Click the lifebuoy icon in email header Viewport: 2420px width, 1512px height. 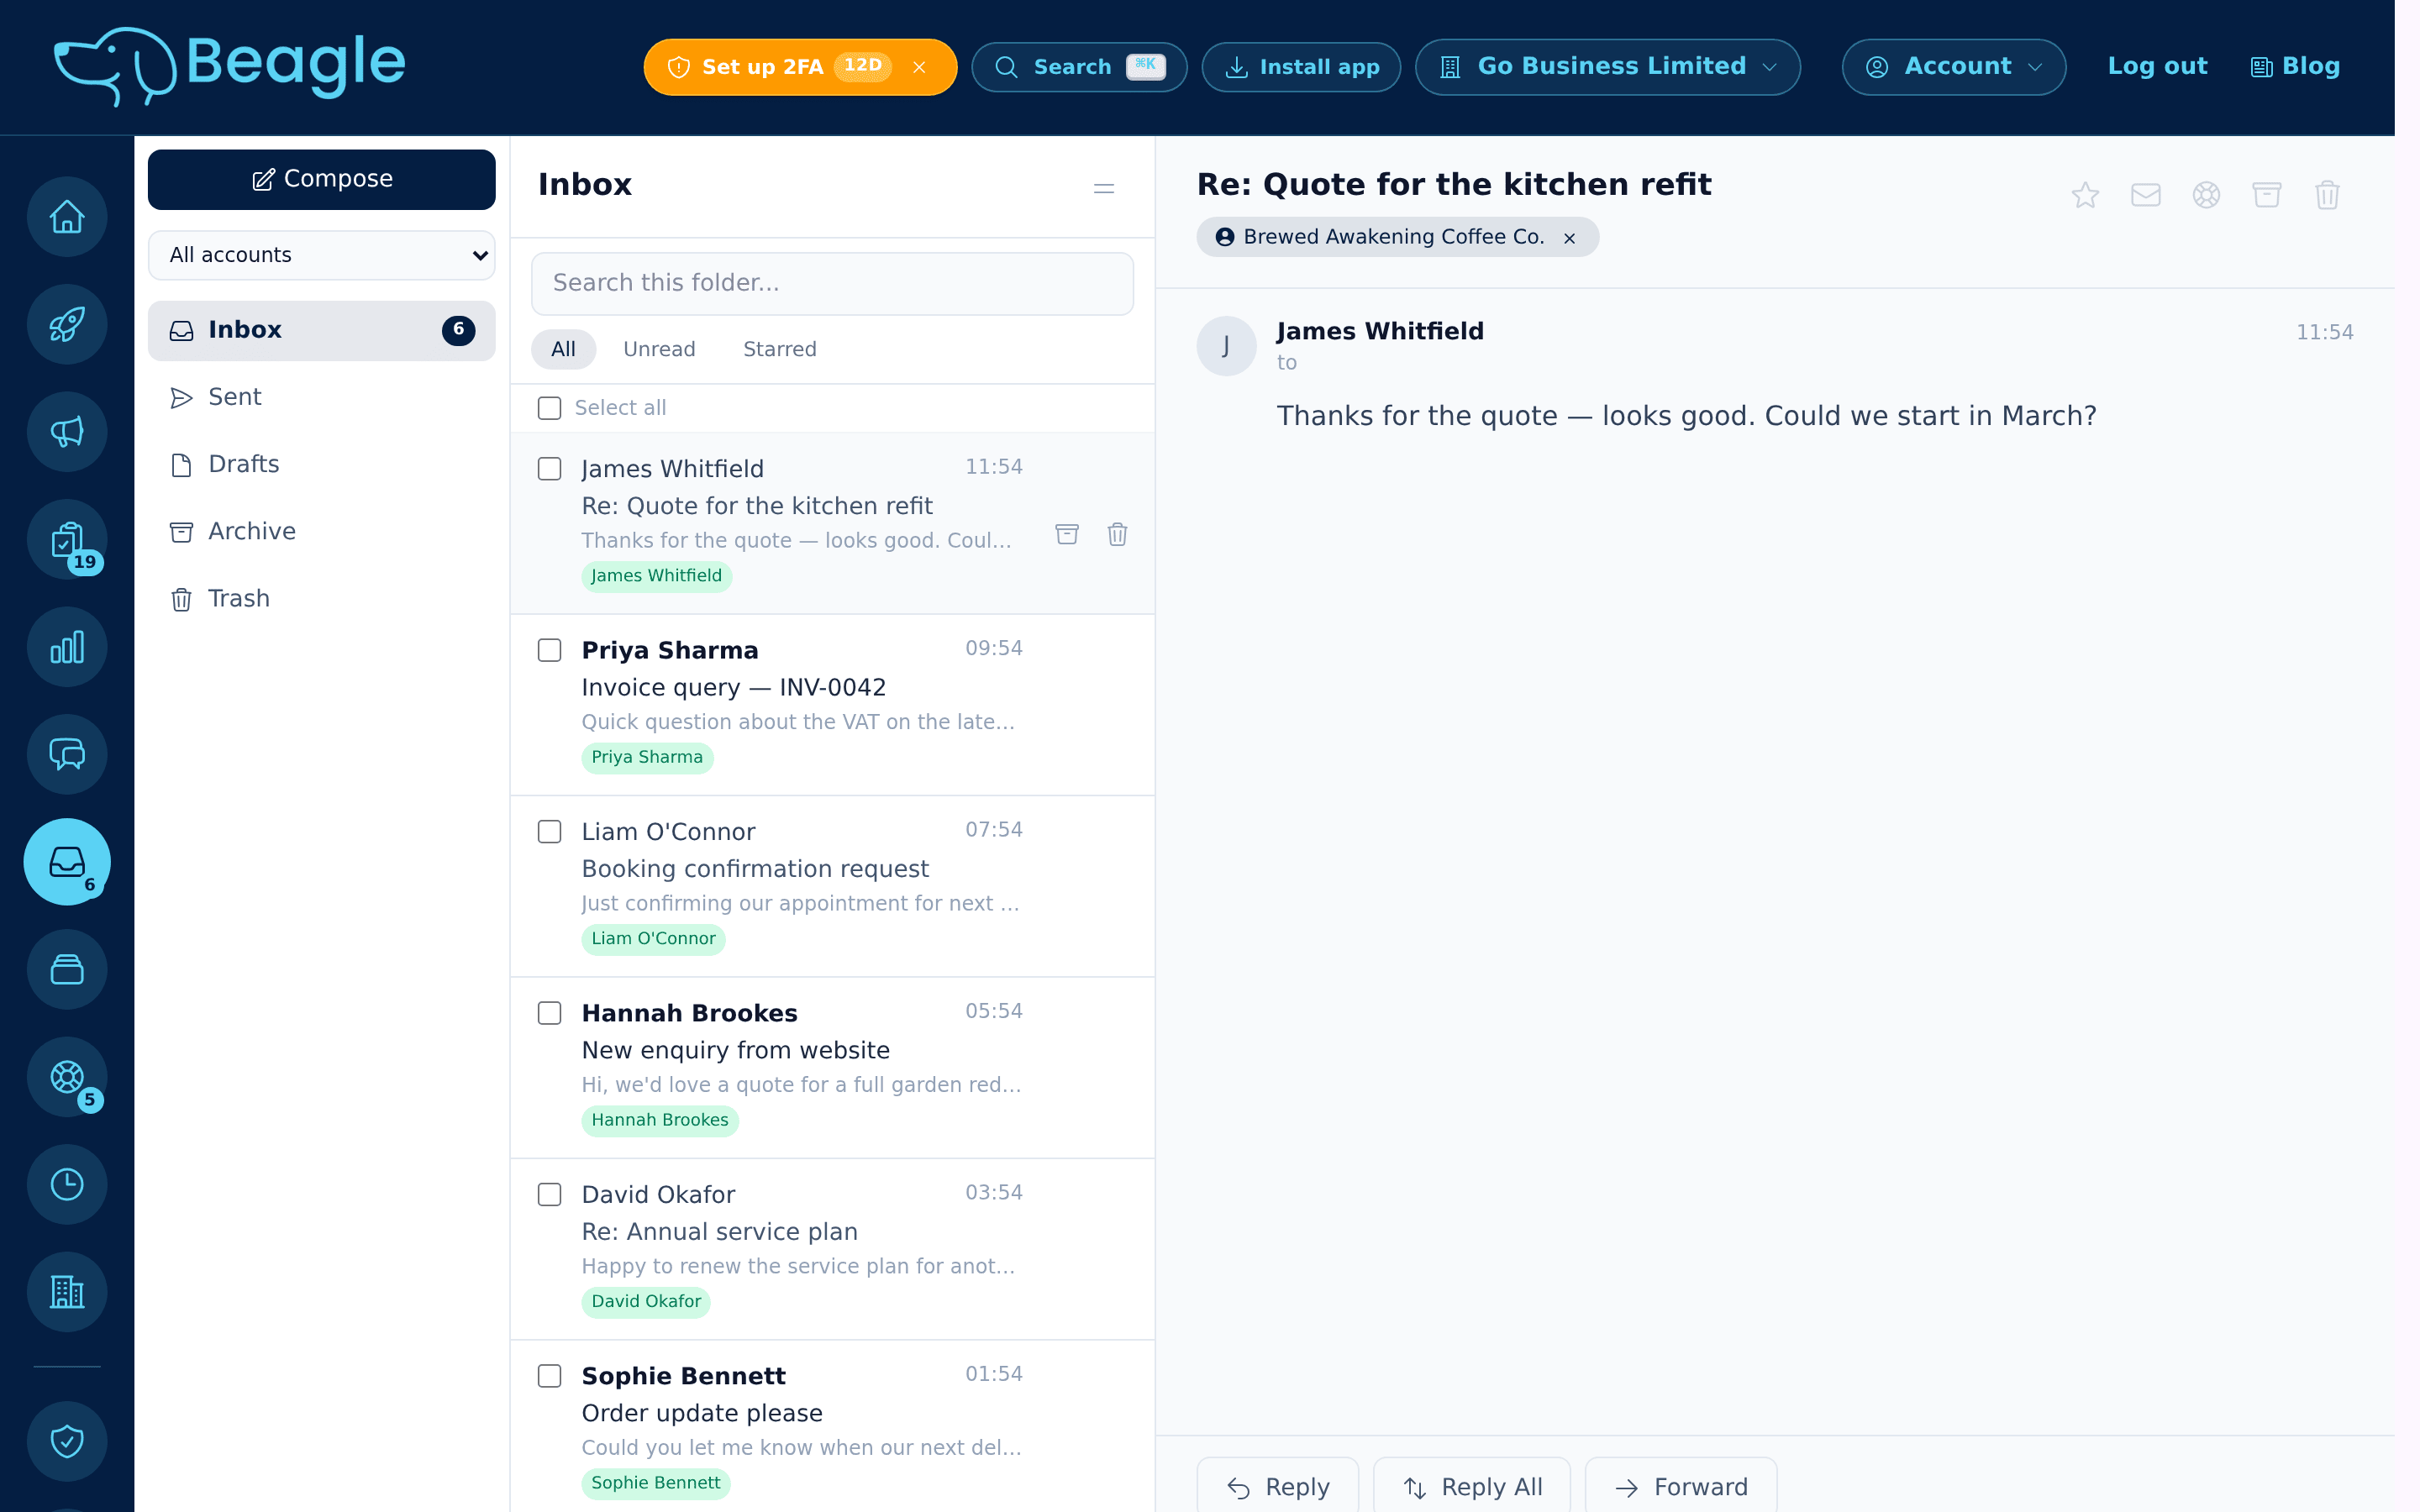tap(2206, 195)
